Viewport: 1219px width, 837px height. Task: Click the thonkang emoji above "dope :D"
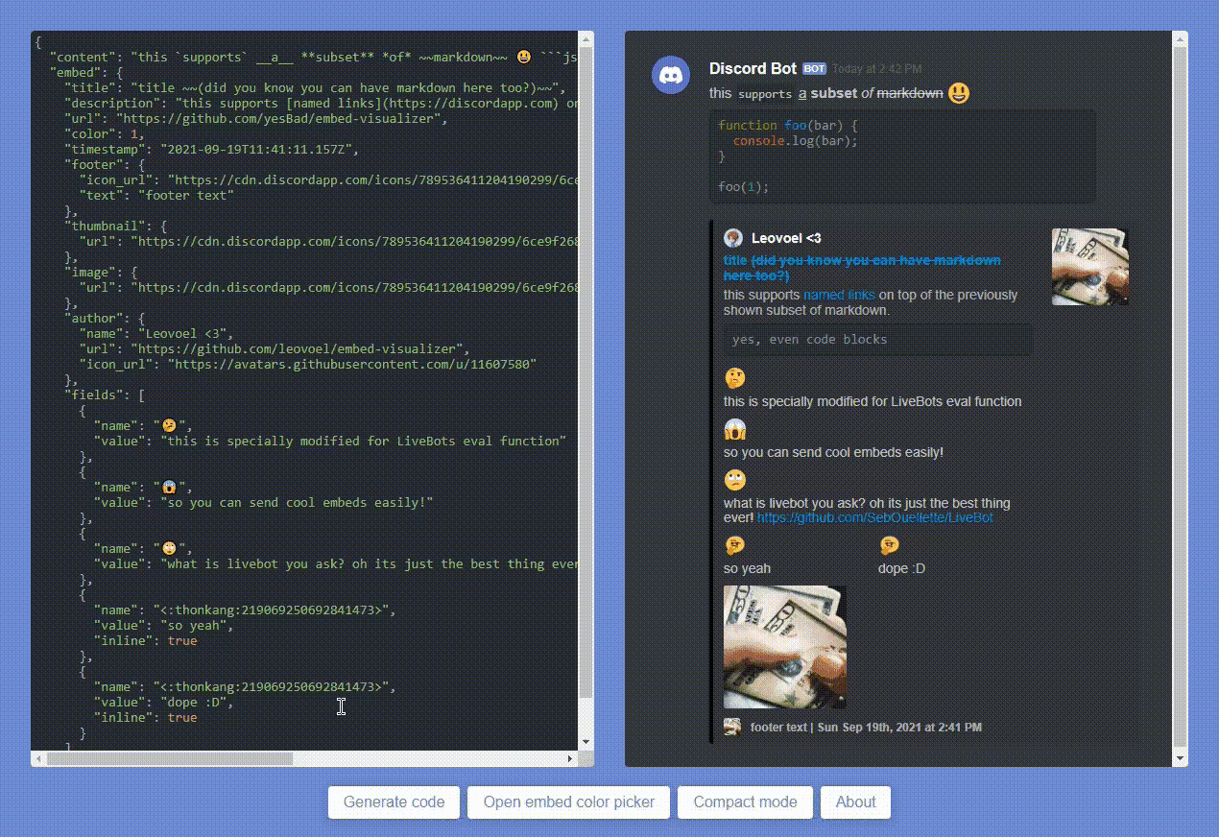(x=890, y=546)
